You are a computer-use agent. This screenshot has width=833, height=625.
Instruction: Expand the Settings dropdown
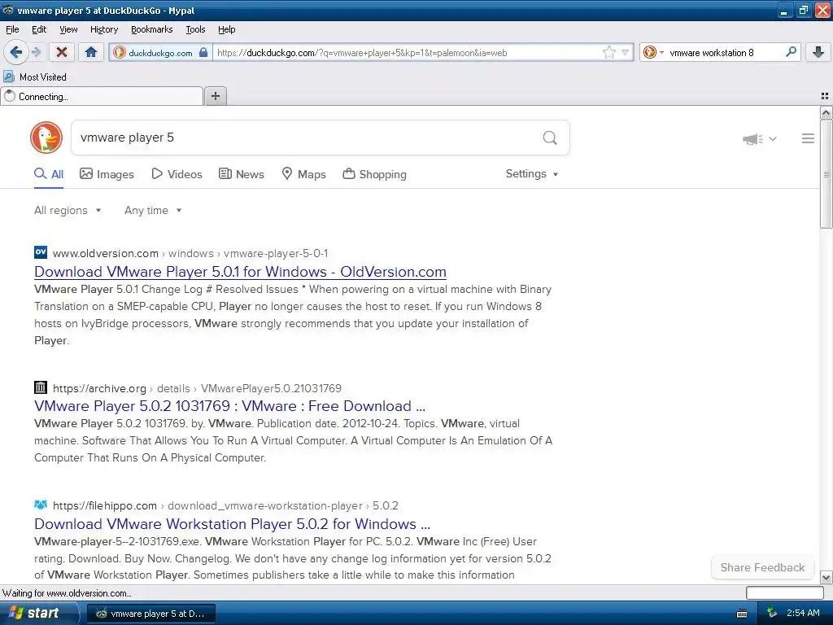[x=532, y=174]
